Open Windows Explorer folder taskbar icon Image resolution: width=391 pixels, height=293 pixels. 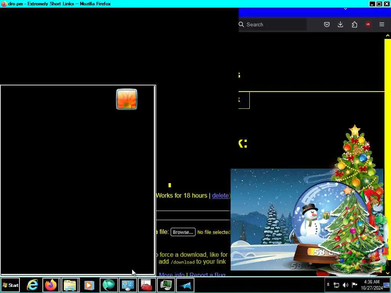[70, 285]
